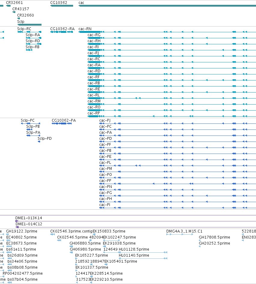Open the EK101337.5prime EST label
Image resolution: width=256 pixels, height=284 pixels.
(x=92, y=267)
